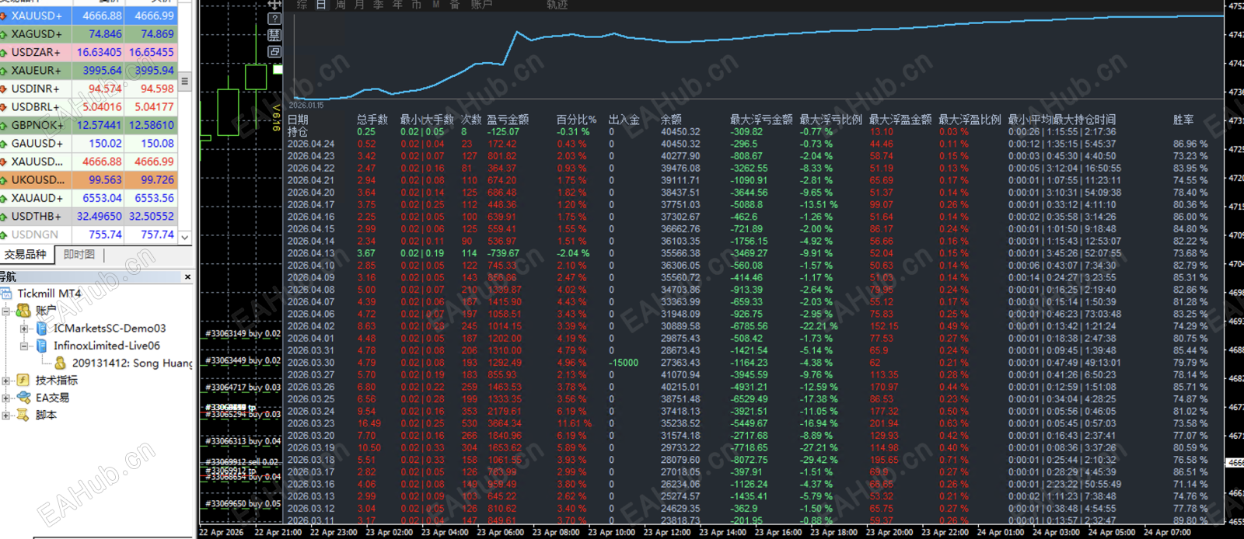
Task: Click the arrow icon beside USDINR+
Action: tap(4, 89)
